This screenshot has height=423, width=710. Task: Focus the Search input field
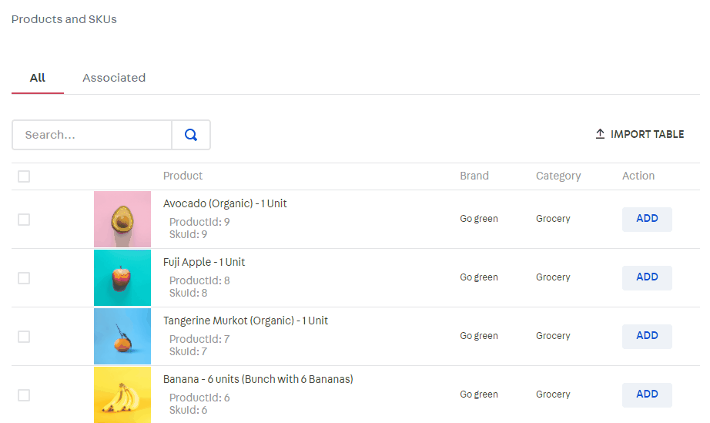tap(92, 135)
